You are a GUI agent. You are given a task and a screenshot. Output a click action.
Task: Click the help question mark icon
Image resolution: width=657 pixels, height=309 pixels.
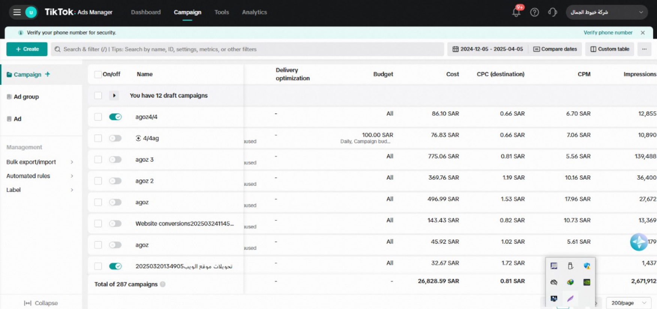pyautogui.click(x=535, y=12)
